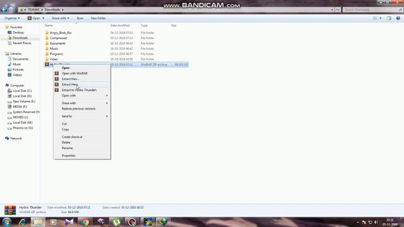The height and width of the screenshot is (227, 404).
Task: Select Phoenix os (O:) drive
Action: tap(23, 127)
